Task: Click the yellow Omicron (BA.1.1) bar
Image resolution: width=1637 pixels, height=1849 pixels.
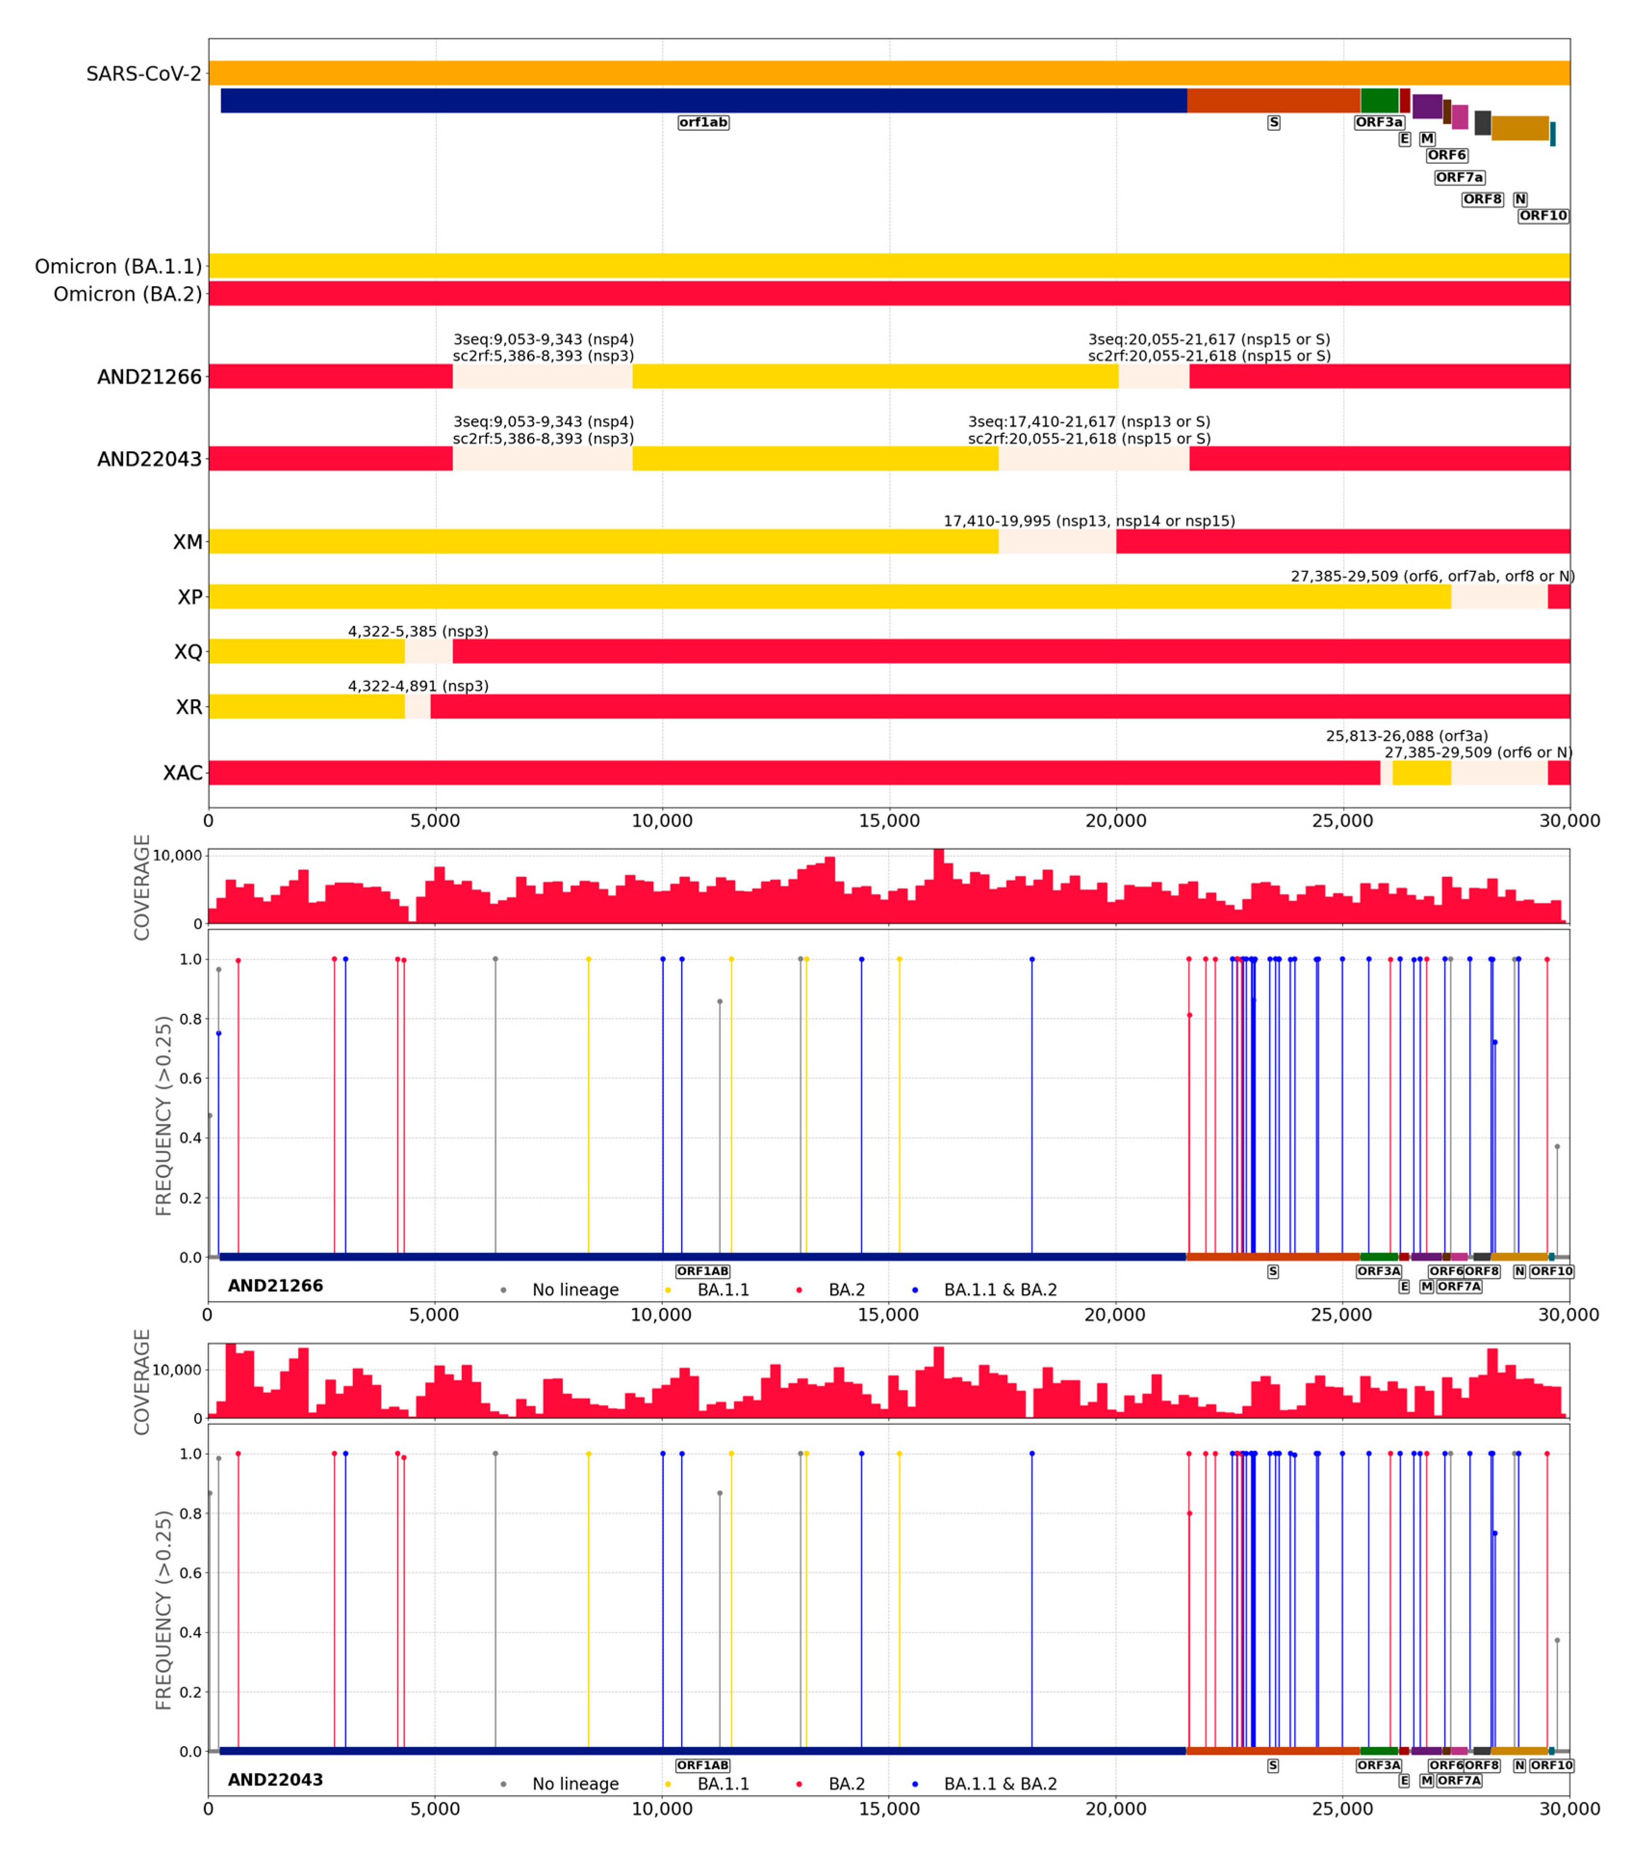Action: tap(888, 265)
